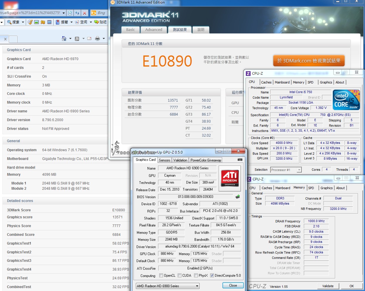Viewport: 365px width, 291px height.
Task: Click the 贴吧 chat bubbles icon
Action: pyautogui.click(x=96, y=22)
